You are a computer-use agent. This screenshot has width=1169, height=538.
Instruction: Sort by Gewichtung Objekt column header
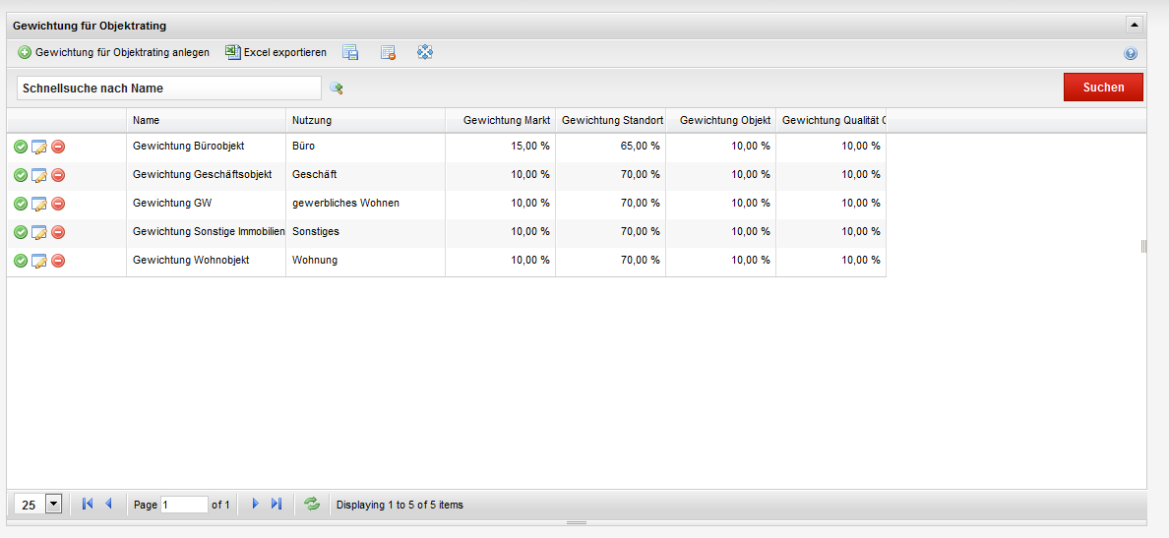[721, 120]
